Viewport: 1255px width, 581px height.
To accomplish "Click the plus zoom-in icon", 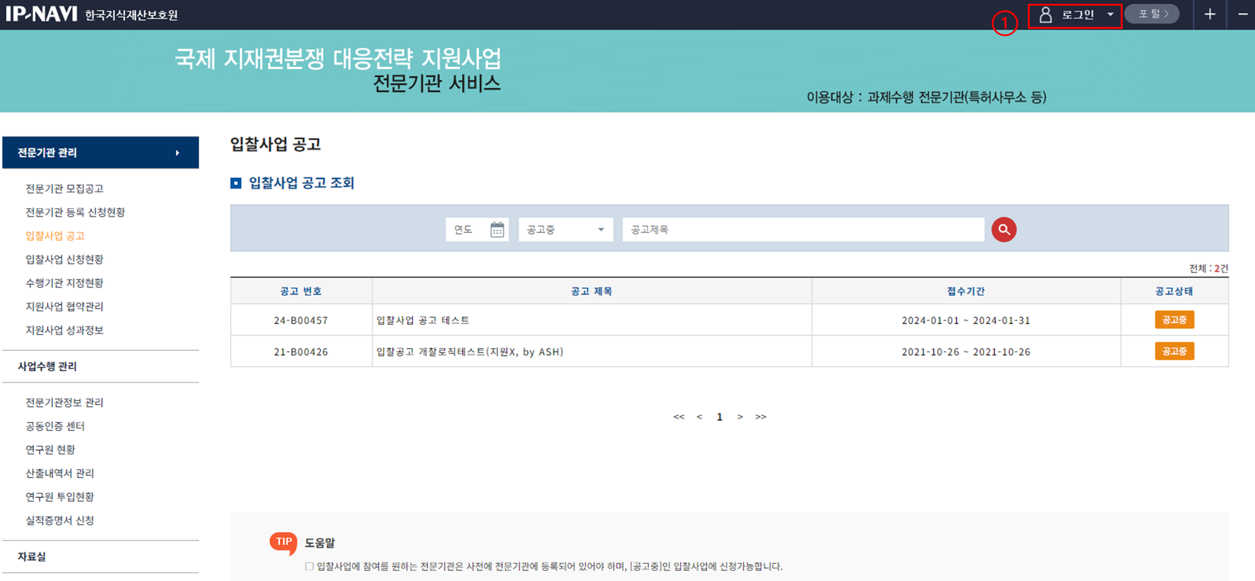I will (1210, 14).
